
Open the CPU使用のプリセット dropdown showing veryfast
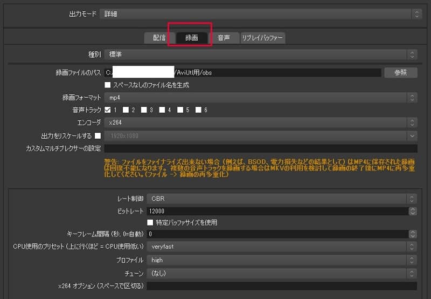click(282, 247)
